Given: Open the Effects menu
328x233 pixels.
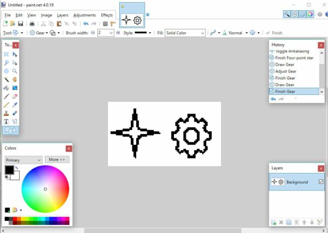Looking at the screenshot, I should pyautogui.click(x=107, y=15).
